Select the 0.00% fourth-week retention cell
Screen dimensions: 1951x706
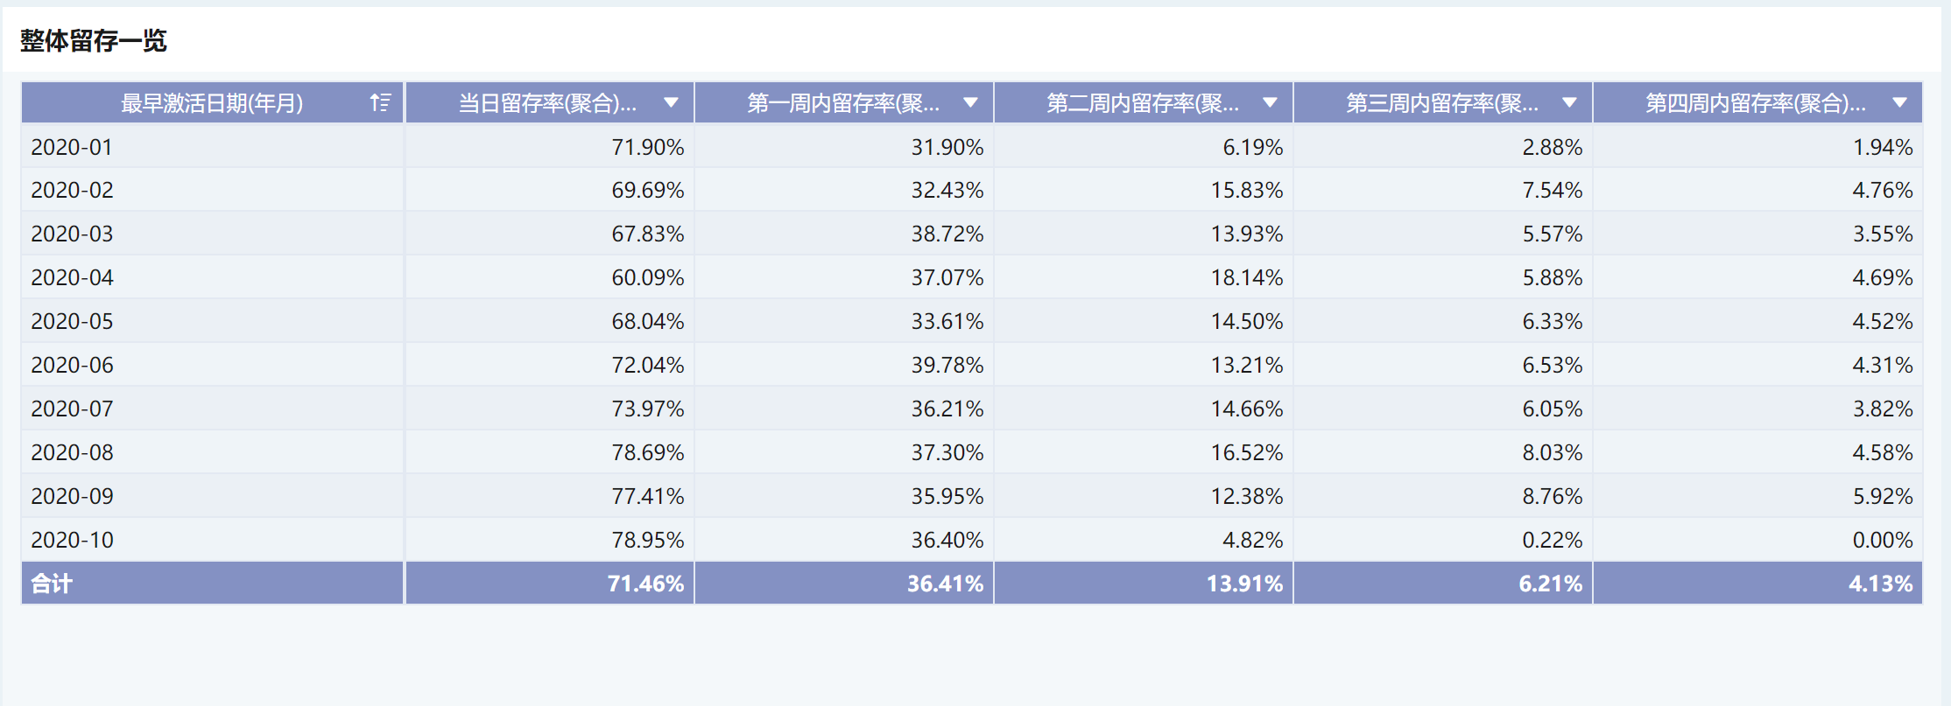point(1882,541)
